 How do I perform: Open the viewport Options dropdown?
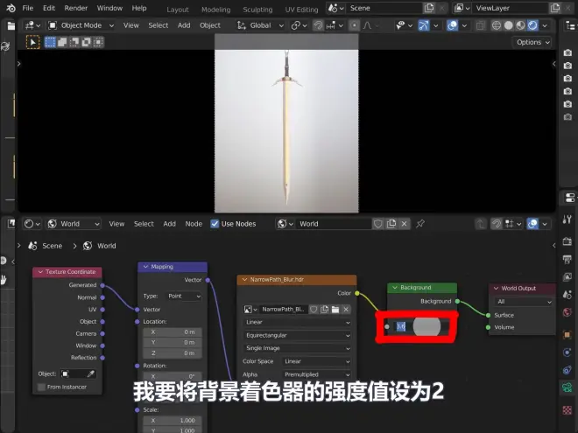[x=532, y=42]
